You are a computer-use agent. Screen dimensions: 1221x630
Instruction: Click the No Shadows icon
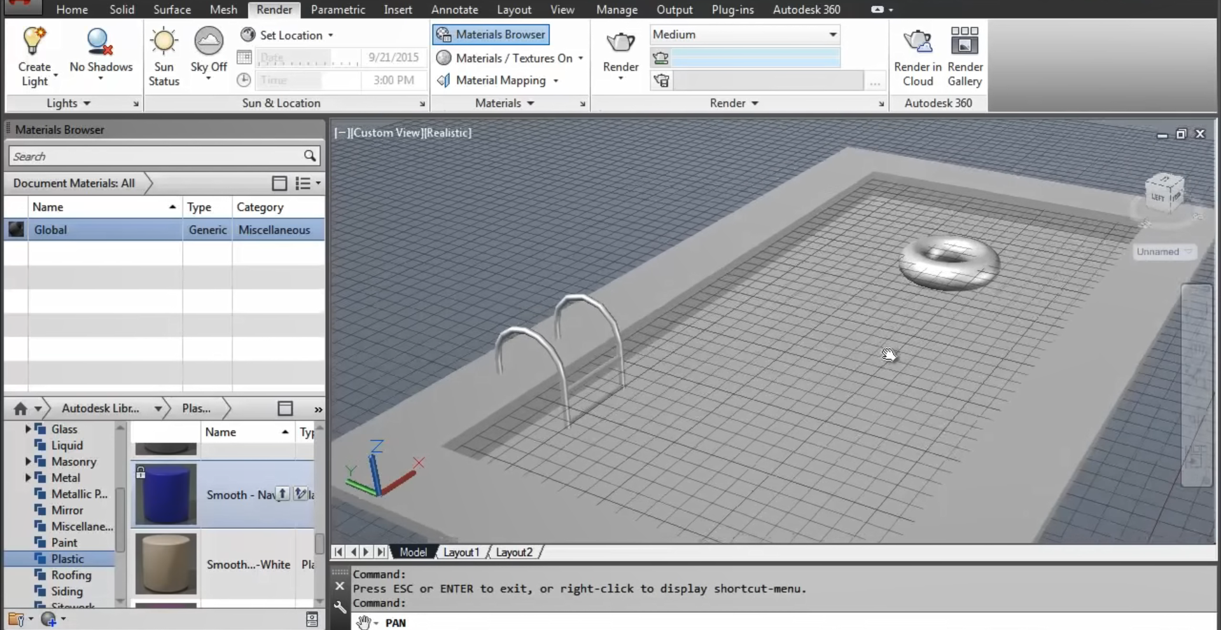click(x=100, y=41)
